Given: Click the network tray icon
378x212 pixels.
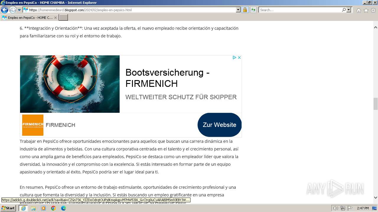Looking at the screenshot, I should [x=343, y=208].
